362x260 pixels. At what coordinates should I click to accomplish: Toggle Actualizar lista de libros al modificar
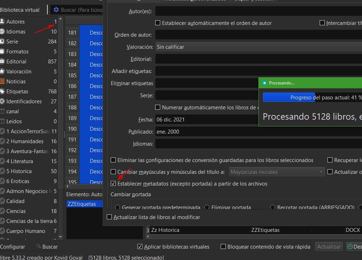pos(109,217)
